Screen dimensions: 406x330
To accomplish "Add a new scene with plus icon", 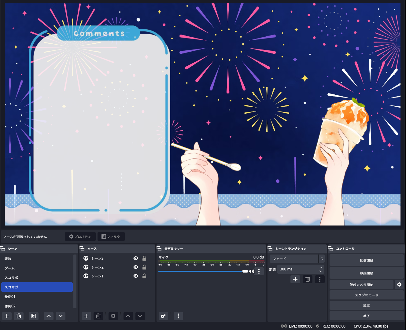I will pyautogui.click(x=7, y=316).
